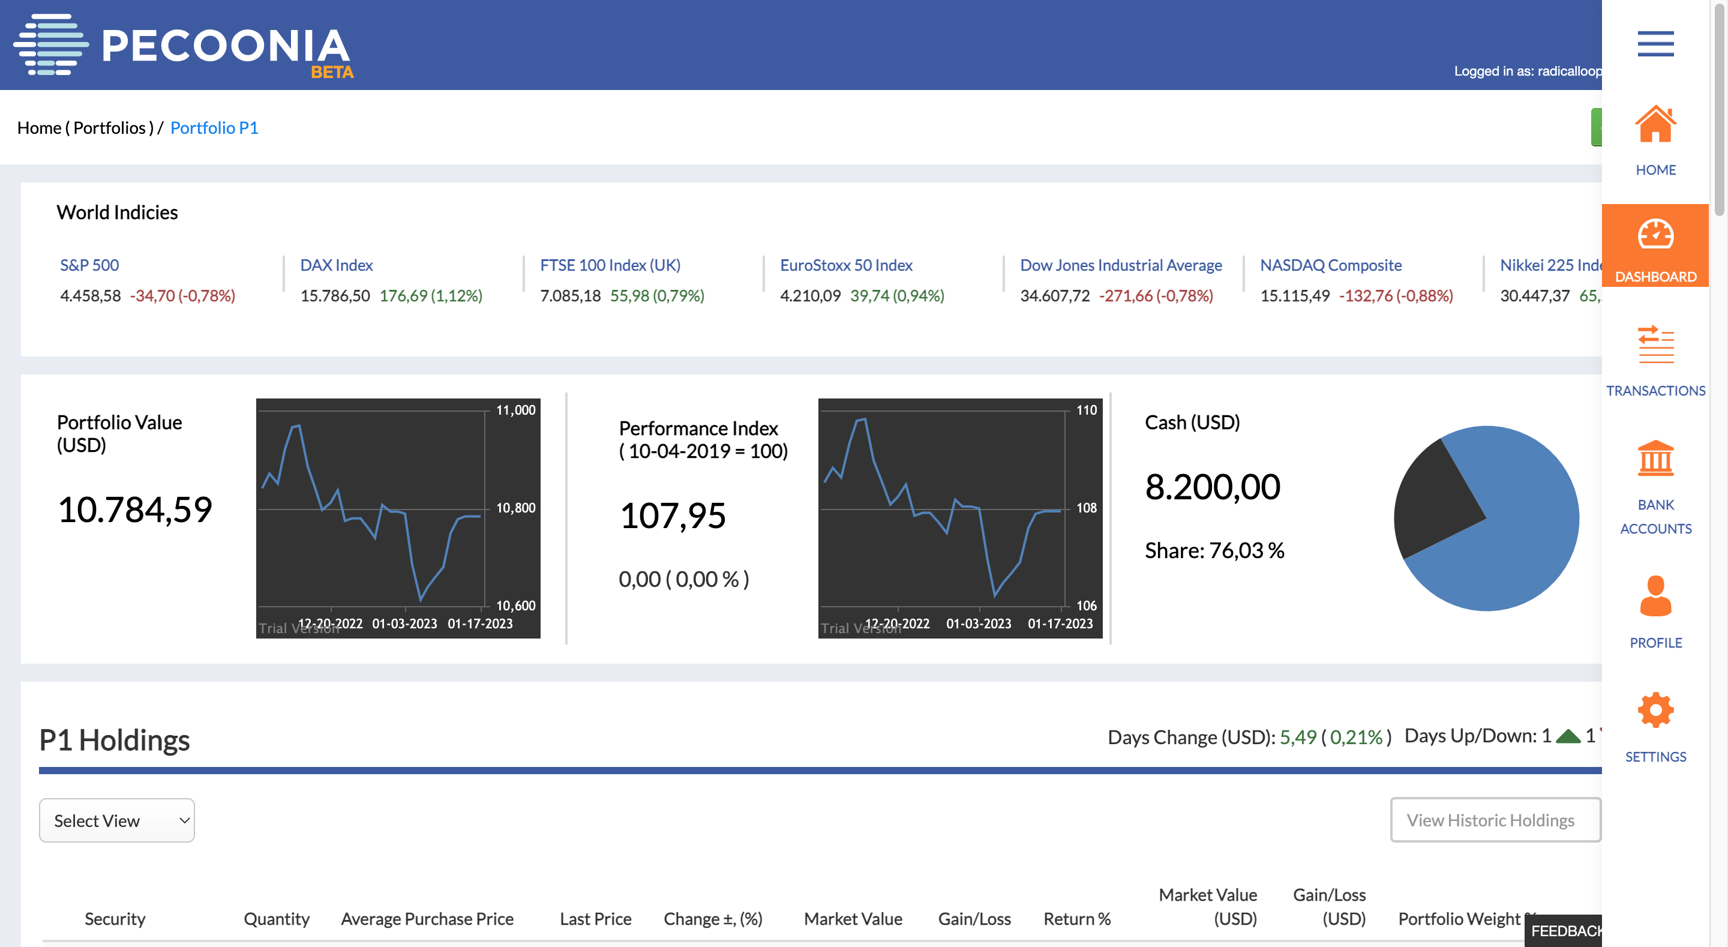Click the Performance Index chart
1728x947 pixels.
tap(959, 517)
